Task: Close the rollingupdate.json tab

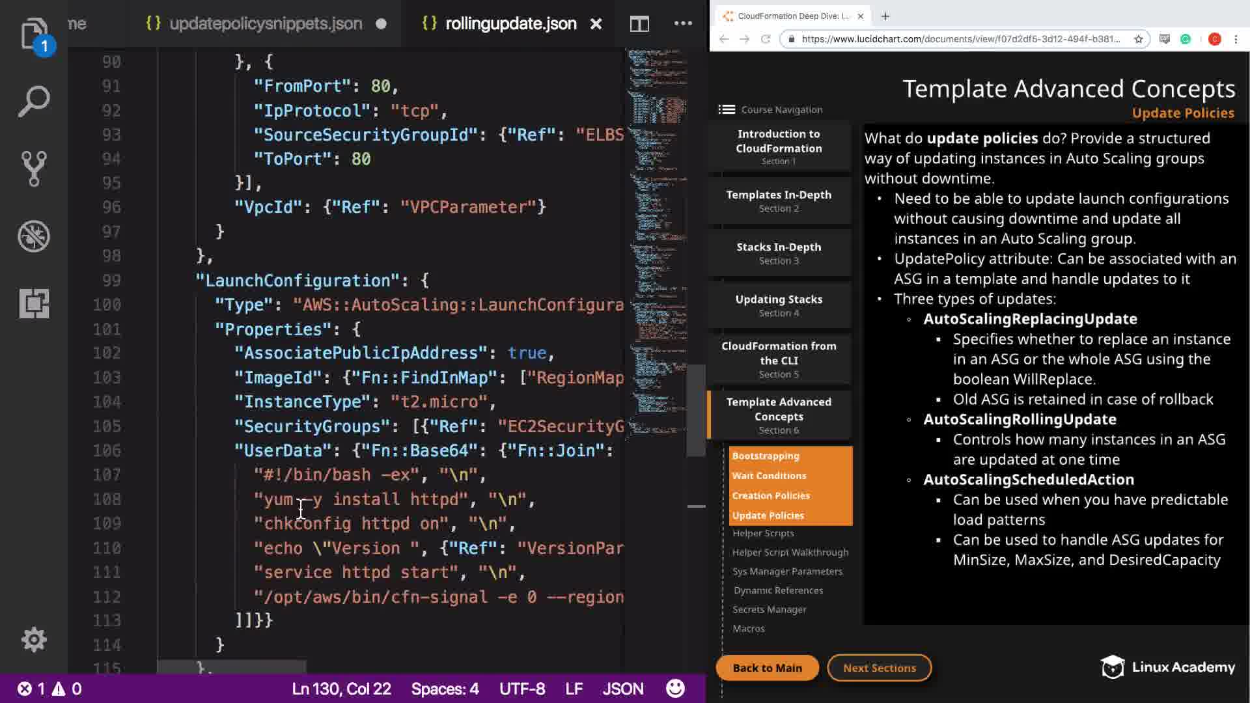Action: (596, 24)
